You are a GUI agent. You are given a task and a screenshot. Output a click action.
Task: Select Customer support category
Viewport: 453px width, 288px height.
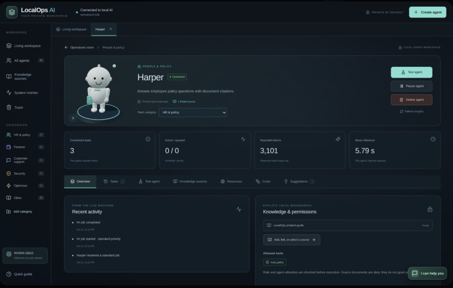click(25, 160)
